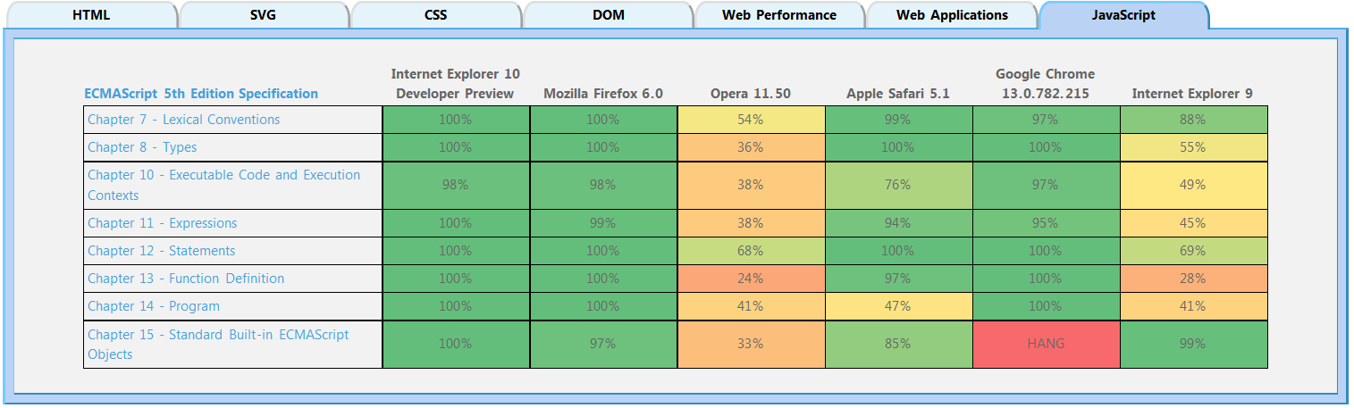Open Chapter 7 - Lexical Conventions link
This screenshot has height=408, width=1354.
click(x=183, y=120)
